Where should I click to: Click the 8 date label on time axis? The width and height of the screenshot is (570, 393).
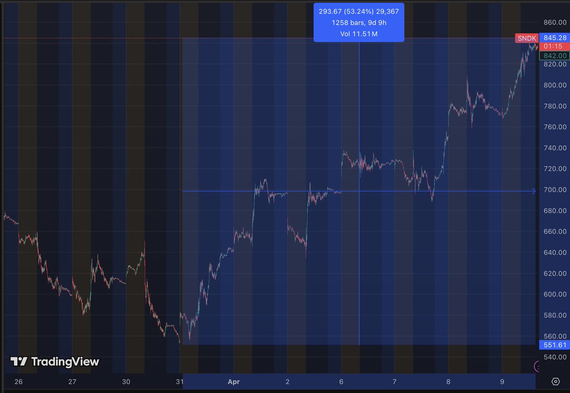point(448,382)
